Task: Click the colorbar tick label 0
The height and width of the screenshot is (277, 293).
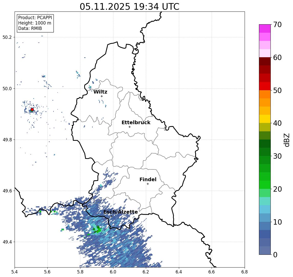Action: click(275, 255)
